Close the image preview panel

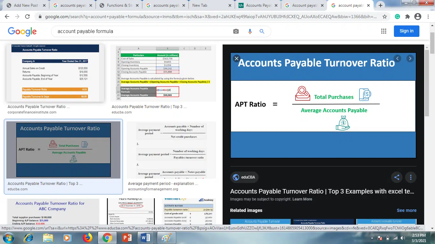click(x=236, y=58)
